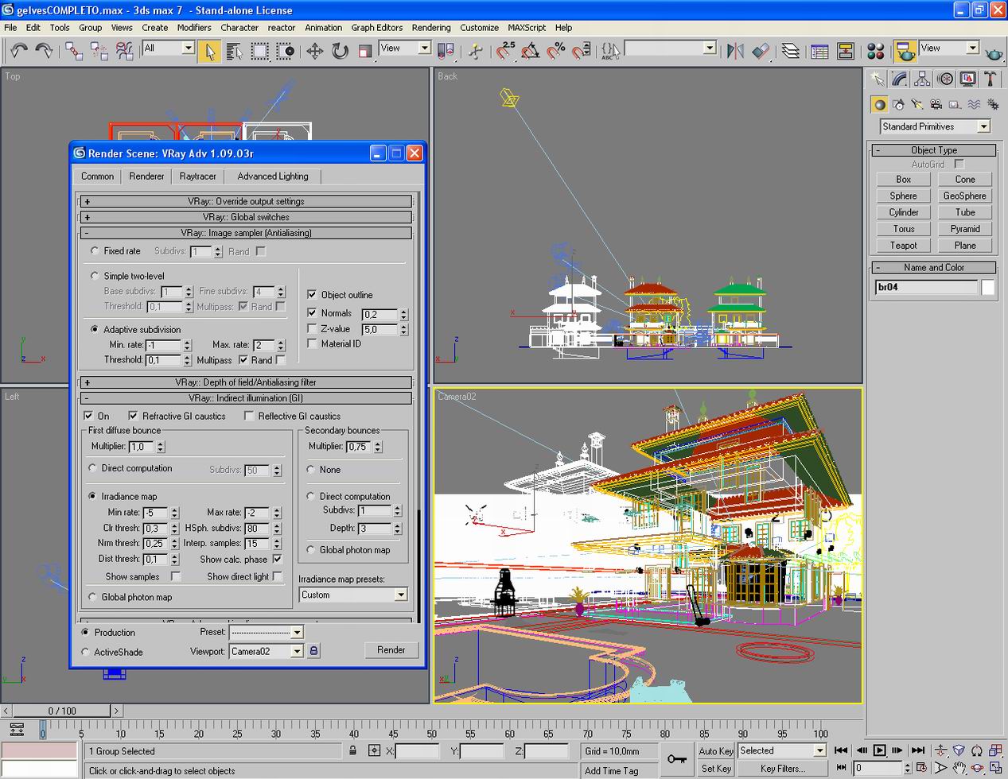The image size is (1008, 779).
Task: Select Direct computation for first diffuse bounce
Action: pos(93,468)
